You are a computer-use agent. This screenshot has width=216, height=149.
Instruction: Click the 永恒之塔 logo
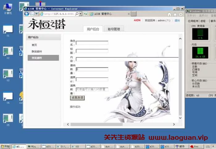click(47, 24)
